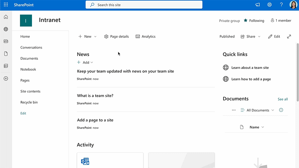
Task: Open the second blank Activity card thumbnail
Action: tap(181, 160)
